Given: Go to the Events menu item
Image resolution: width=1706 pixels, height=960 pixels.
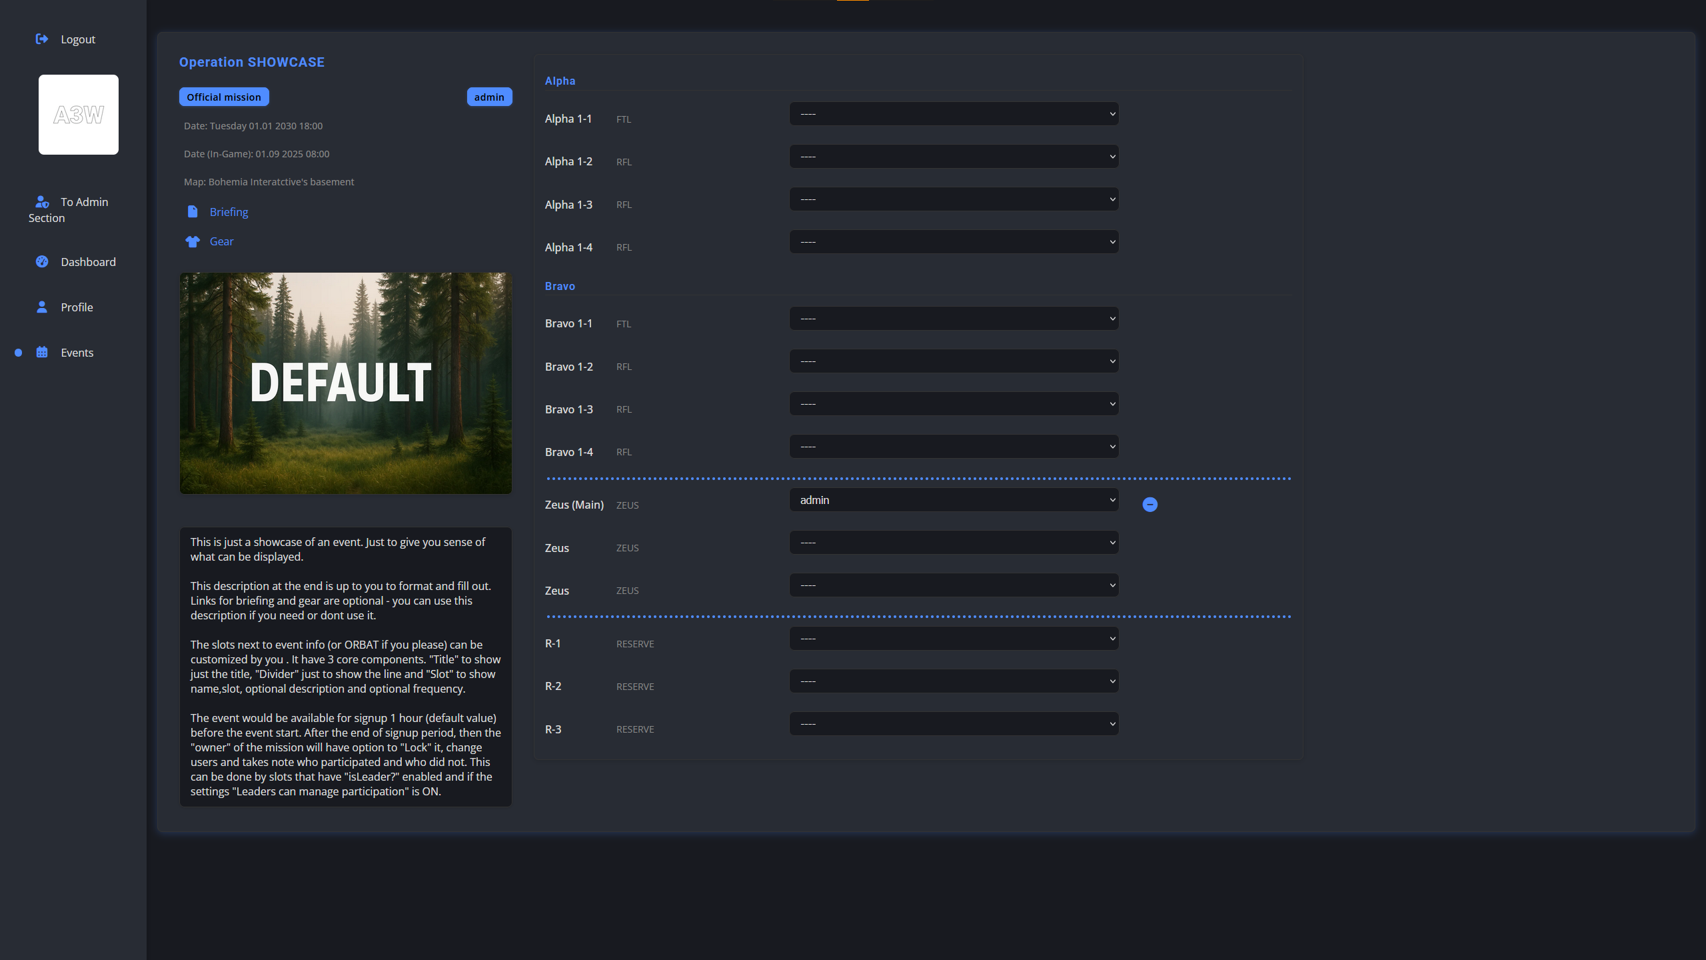Looking at the screenshot, I should point(77,353).
